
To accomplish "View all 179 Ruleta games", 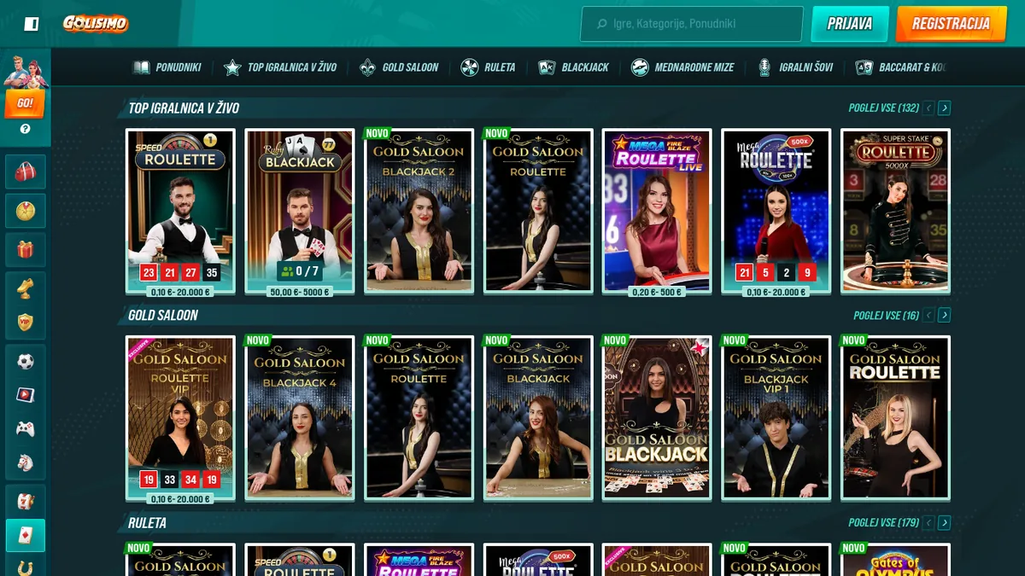I will [x=883, y=523].
